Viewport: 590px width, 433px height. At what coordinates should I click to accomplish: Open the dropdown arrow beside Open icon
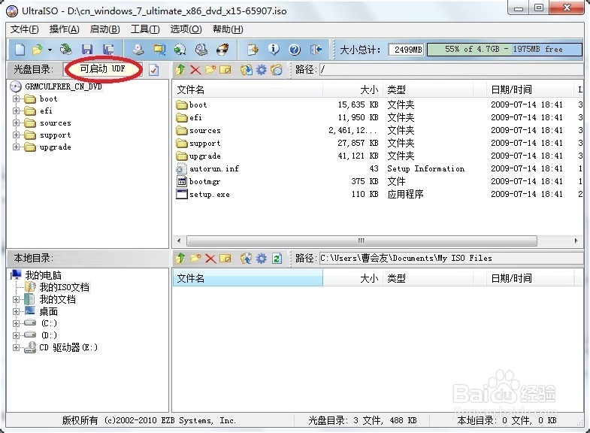tap(50, 50)
